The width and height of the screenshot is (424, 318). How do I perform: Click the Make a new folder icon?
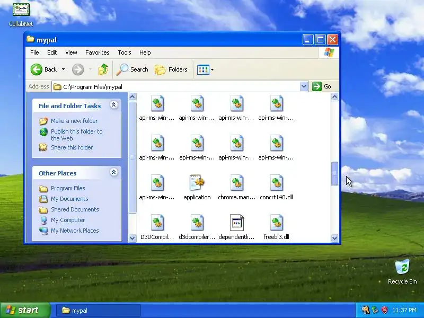point(43,121)
